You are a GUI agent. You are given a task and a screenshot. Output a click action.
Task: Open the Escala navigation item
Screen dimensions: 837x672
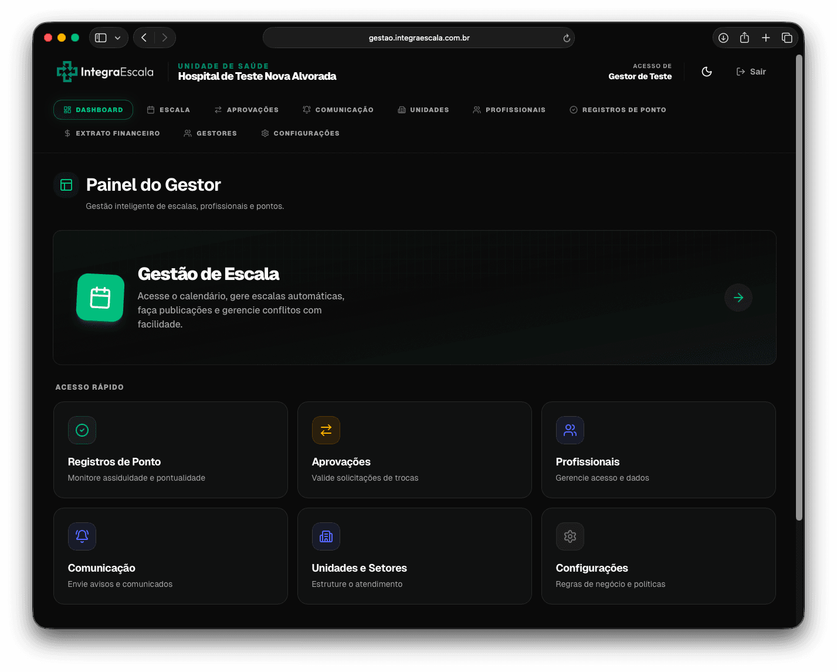pos(169,110)
